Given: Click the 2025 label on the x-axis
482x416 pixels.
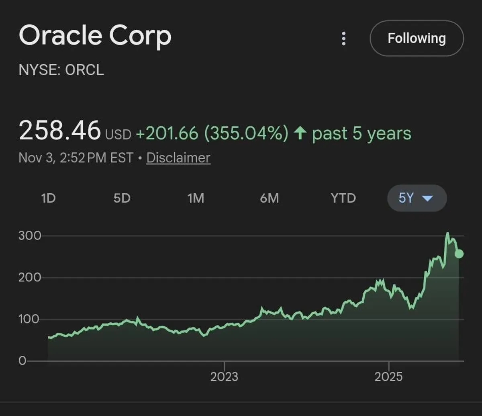Looking at the screenshot, I should click(x=388, y=377).
